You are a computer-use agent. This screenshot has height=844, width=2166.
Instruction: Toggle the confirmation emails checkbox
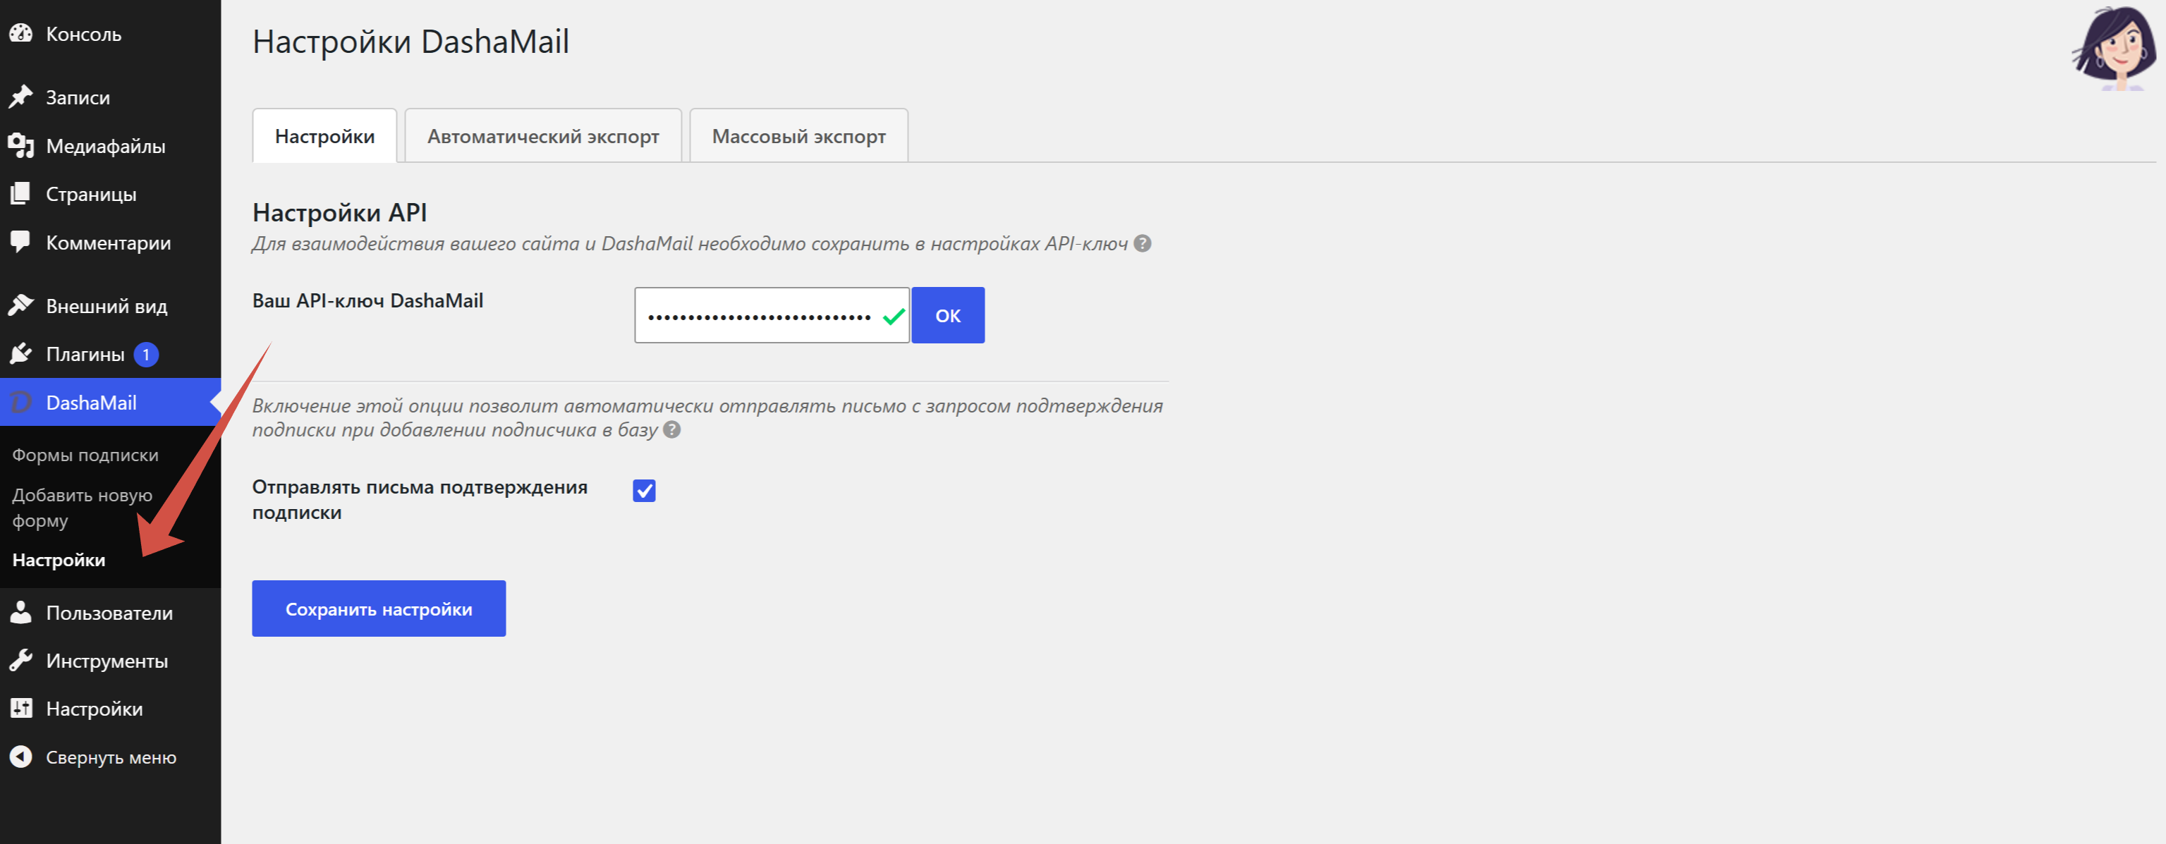[x=644, y=490]
